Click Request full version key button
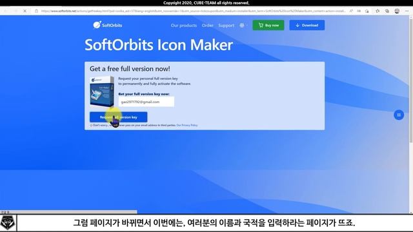 click(119, 117)
